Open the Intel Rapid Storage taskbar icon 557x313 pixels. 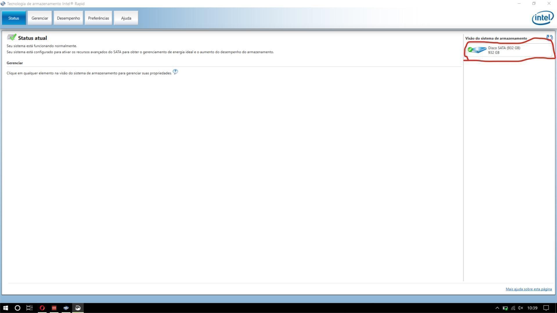(x=66, y=308)
